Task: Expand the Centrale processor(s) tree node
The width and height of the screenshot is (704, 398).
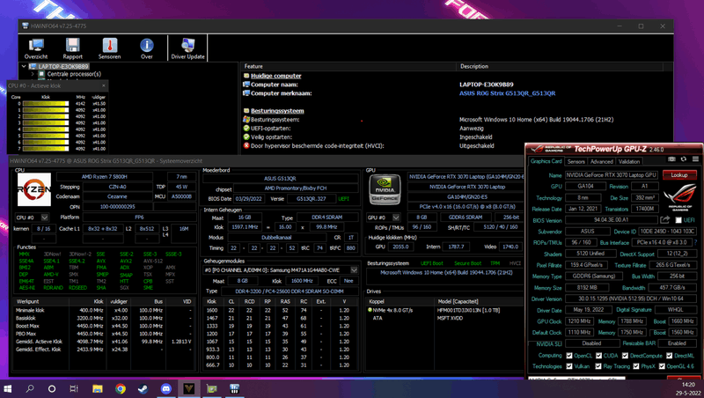Action: click(33, 74)
